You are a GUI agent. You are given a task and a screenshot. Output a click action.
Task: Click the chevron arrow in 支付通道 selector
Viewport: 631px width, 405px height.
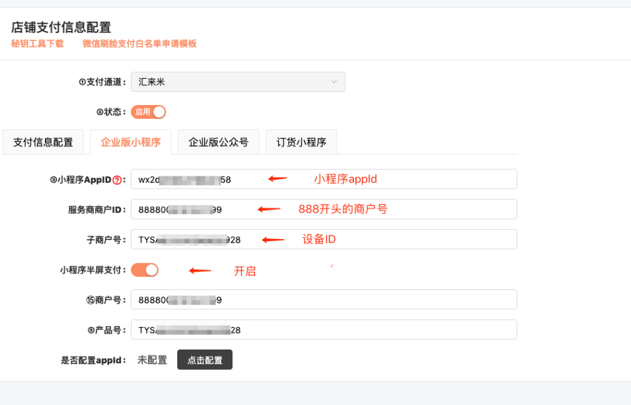tap(334, 82)
